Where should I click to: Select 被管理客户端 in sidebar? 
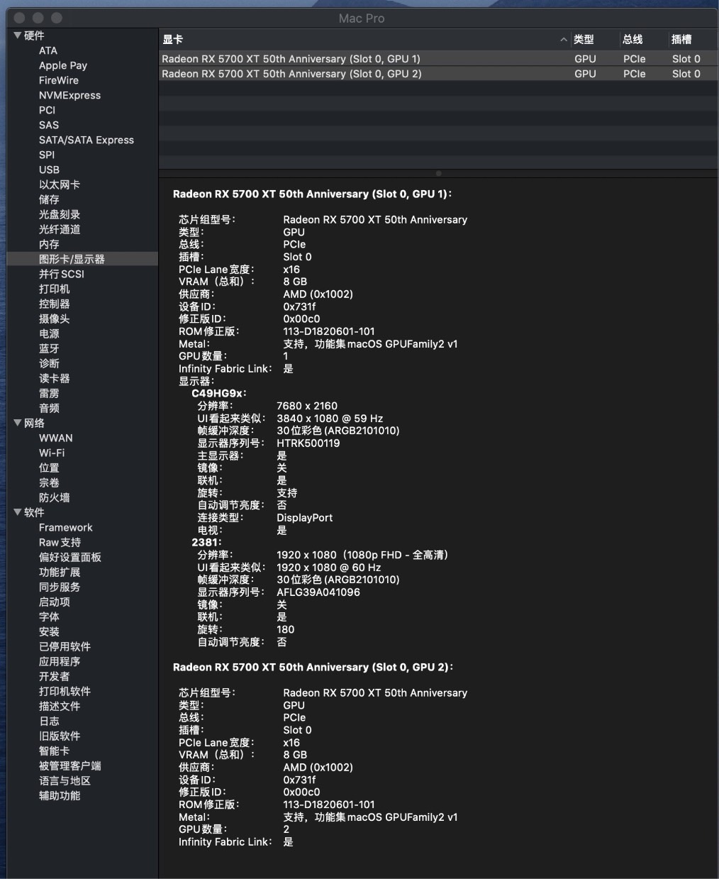70,765
